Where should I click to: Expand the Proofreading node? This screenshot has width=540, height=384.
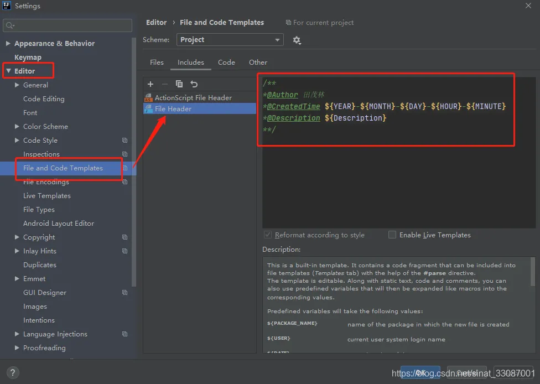tap(17, 348)
